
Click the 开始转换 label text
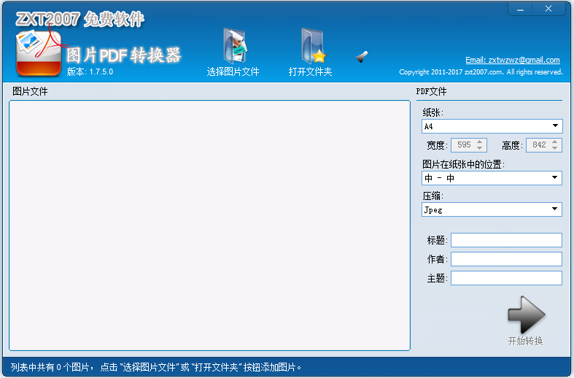coord(526,341)
